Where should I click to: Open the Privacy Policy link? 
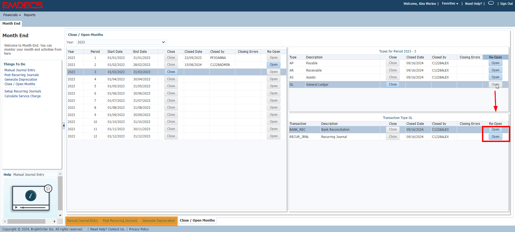pos(139,229)
